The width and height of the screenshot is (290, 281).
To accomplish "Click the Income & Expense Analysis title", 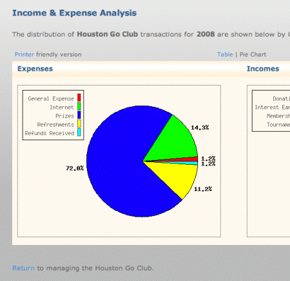I will pos(74,13).
